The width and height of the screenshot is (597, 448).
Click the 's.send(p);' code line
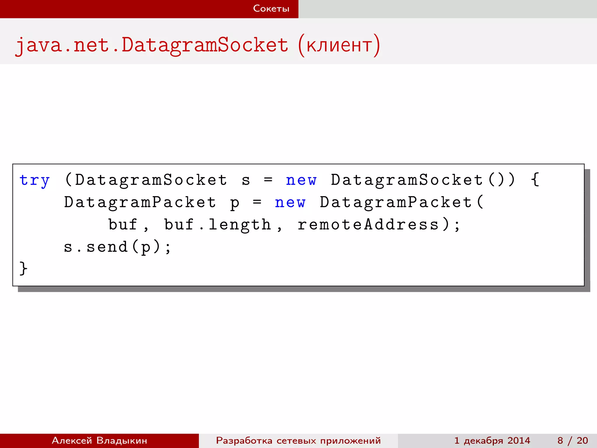click(x=118, y=247)
